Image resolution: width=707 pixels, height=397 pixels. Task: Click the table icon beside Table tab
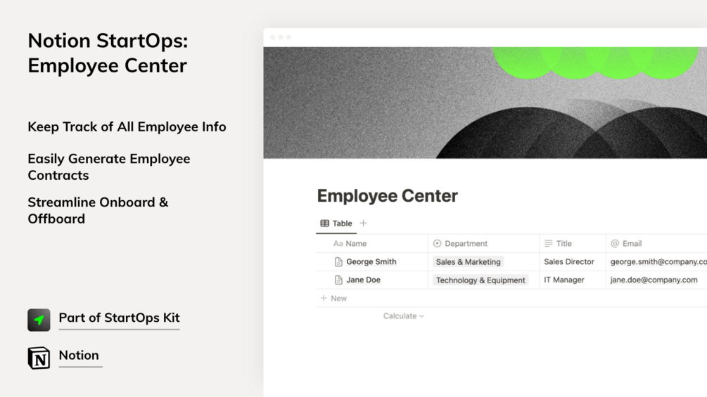coord(324,223)
